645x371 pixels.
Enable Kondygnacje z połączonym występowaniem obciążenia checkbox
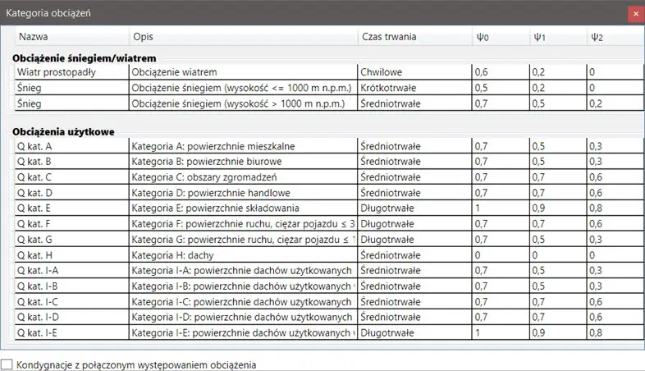click(7, 364)
